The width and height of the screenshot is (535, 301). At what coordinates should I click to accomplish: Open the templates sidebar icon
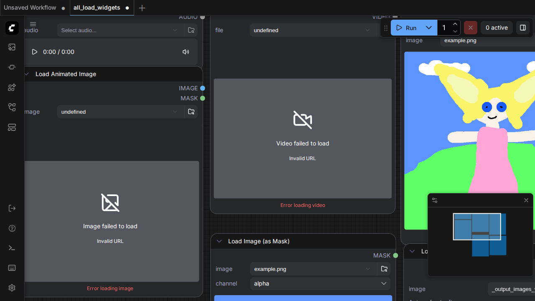pyautogui.click(x=12, y=128)
